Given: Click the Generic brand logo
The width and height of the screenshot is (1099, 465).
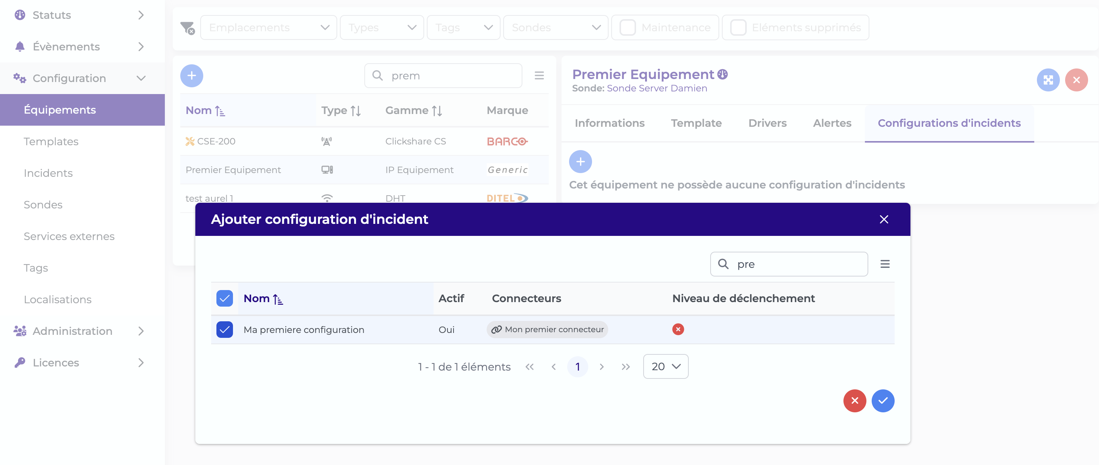Looking at the screenshot, I should click(x=507, y=170).
